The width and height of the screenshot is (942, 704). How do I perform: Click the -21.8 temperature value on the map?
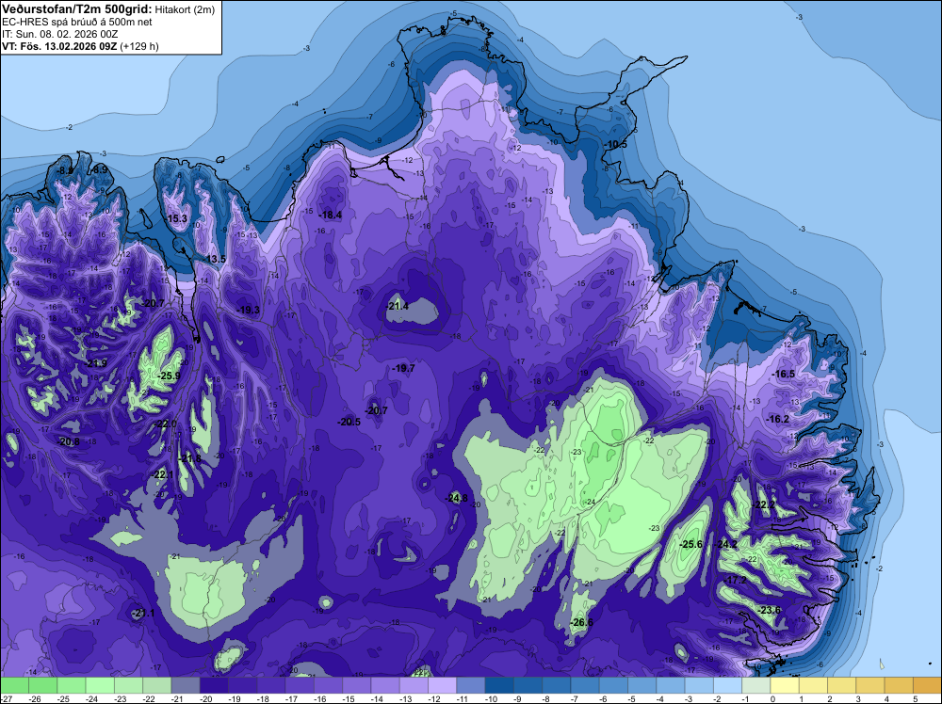[190, 458]
